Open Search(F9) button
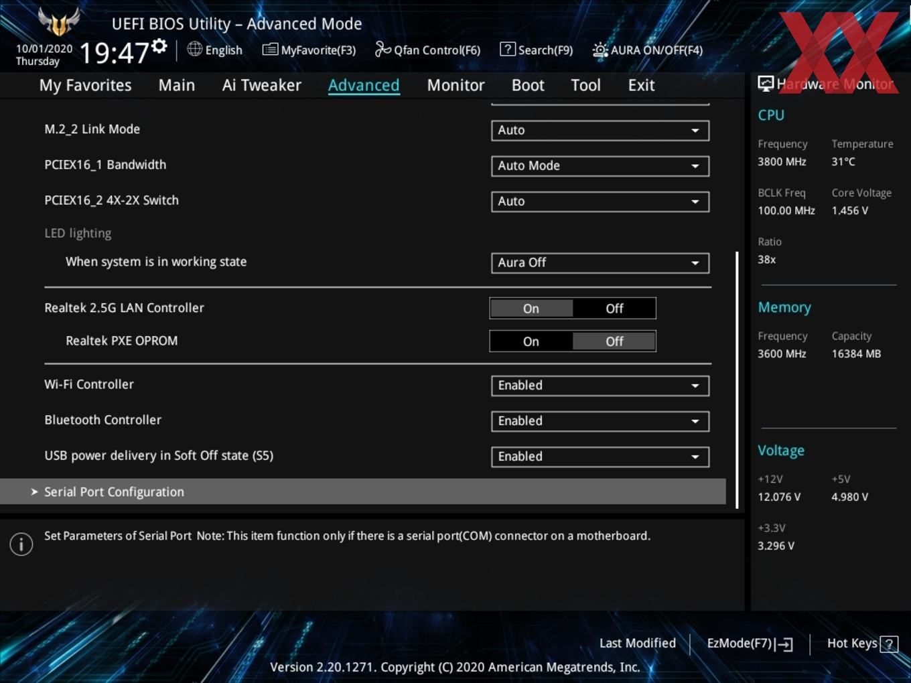Screen dimensions: 911x683 pyautogui.click(x=537, y=50)
